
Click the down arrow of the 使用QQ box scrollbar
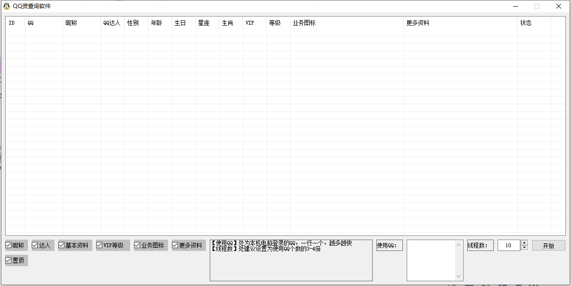(458, 276)
